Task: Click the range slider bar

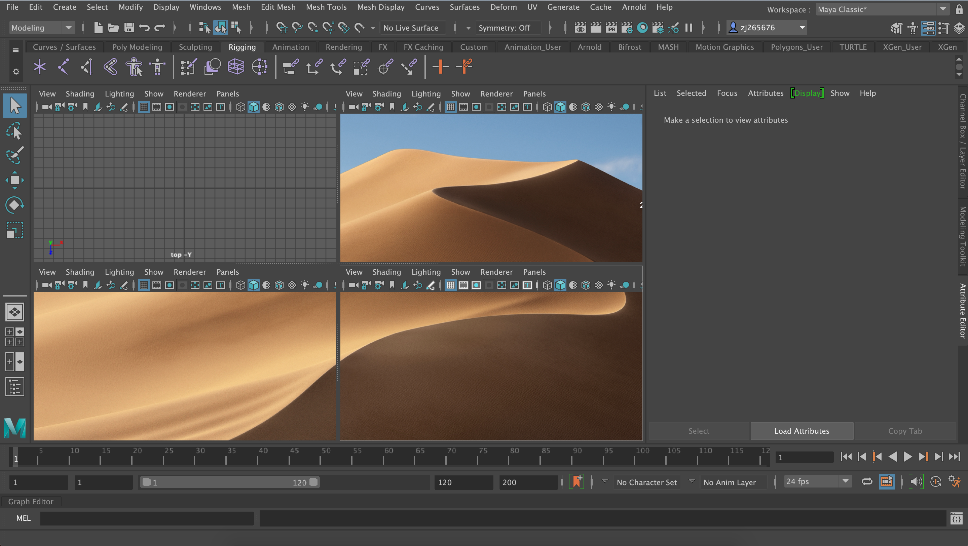Action: tap(230, 482)
